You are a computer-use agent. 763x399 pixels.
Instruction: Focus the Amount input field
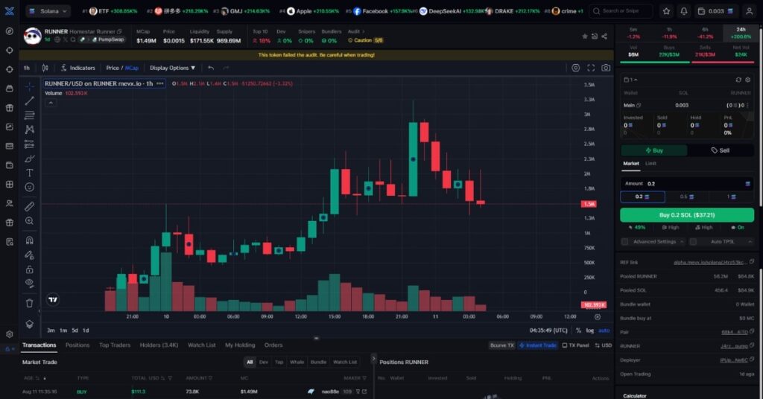pos(687,184)
